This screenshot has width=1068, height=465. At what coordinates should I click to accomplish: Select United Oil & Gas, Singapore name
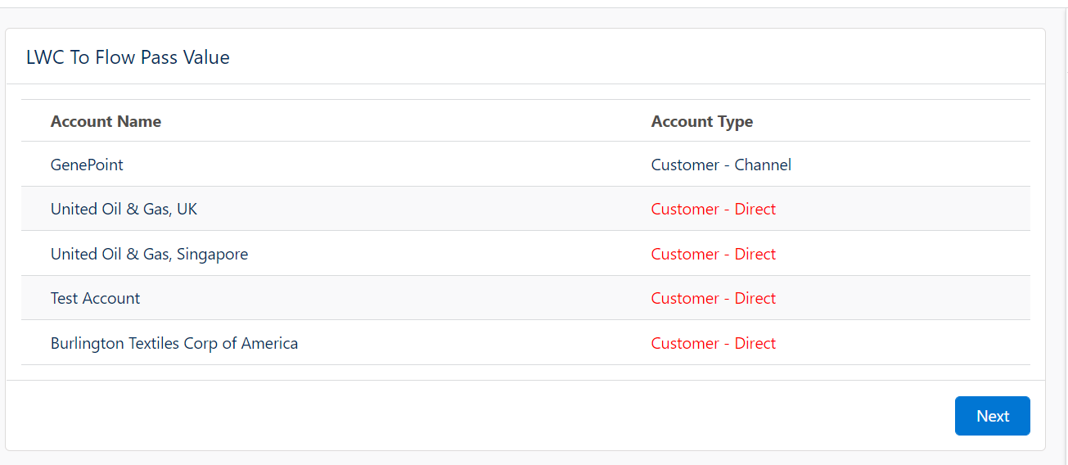coord(149,254)
